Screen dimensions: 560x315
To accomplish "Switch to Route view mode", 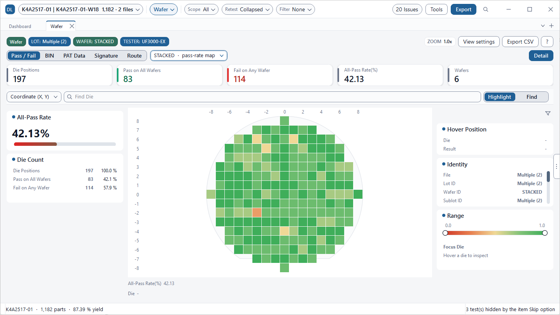I will pyautogui.click(x=135, y=56).
